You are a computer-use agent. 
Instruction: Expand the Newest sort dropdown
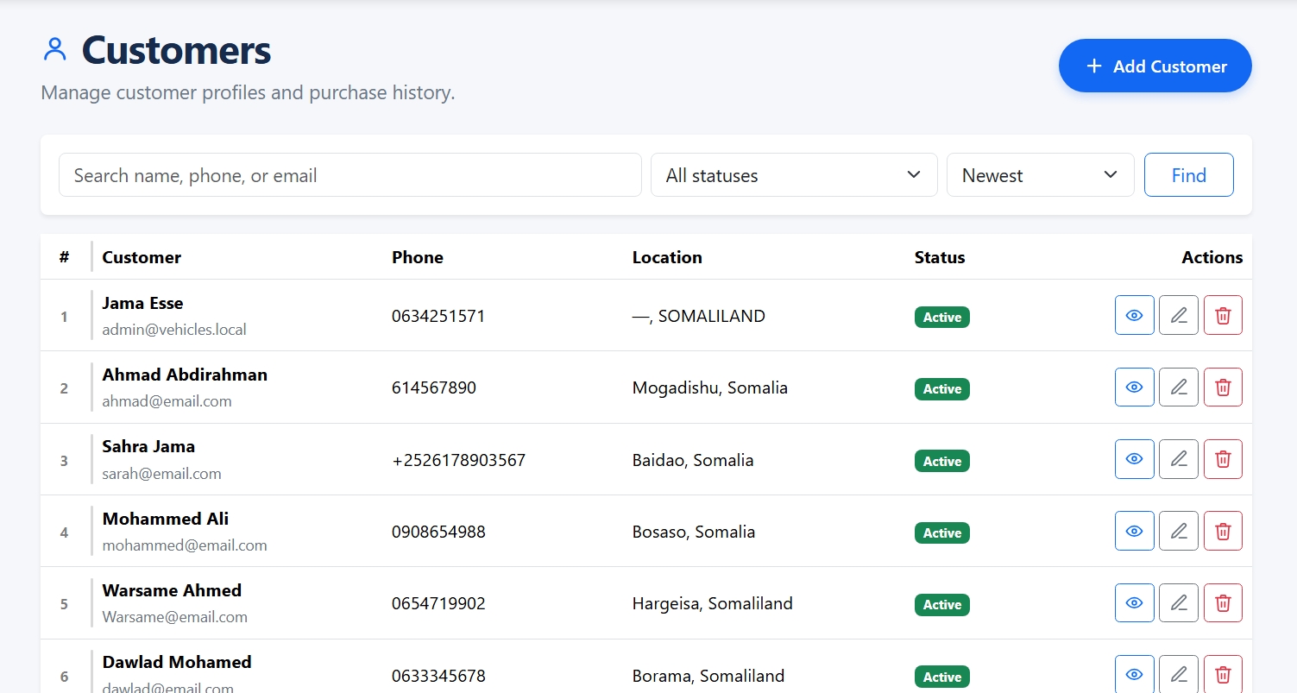coord(1040,175)
